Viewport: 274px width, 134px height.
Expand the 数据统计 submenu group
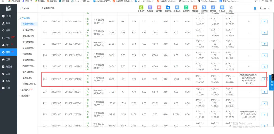25,96
